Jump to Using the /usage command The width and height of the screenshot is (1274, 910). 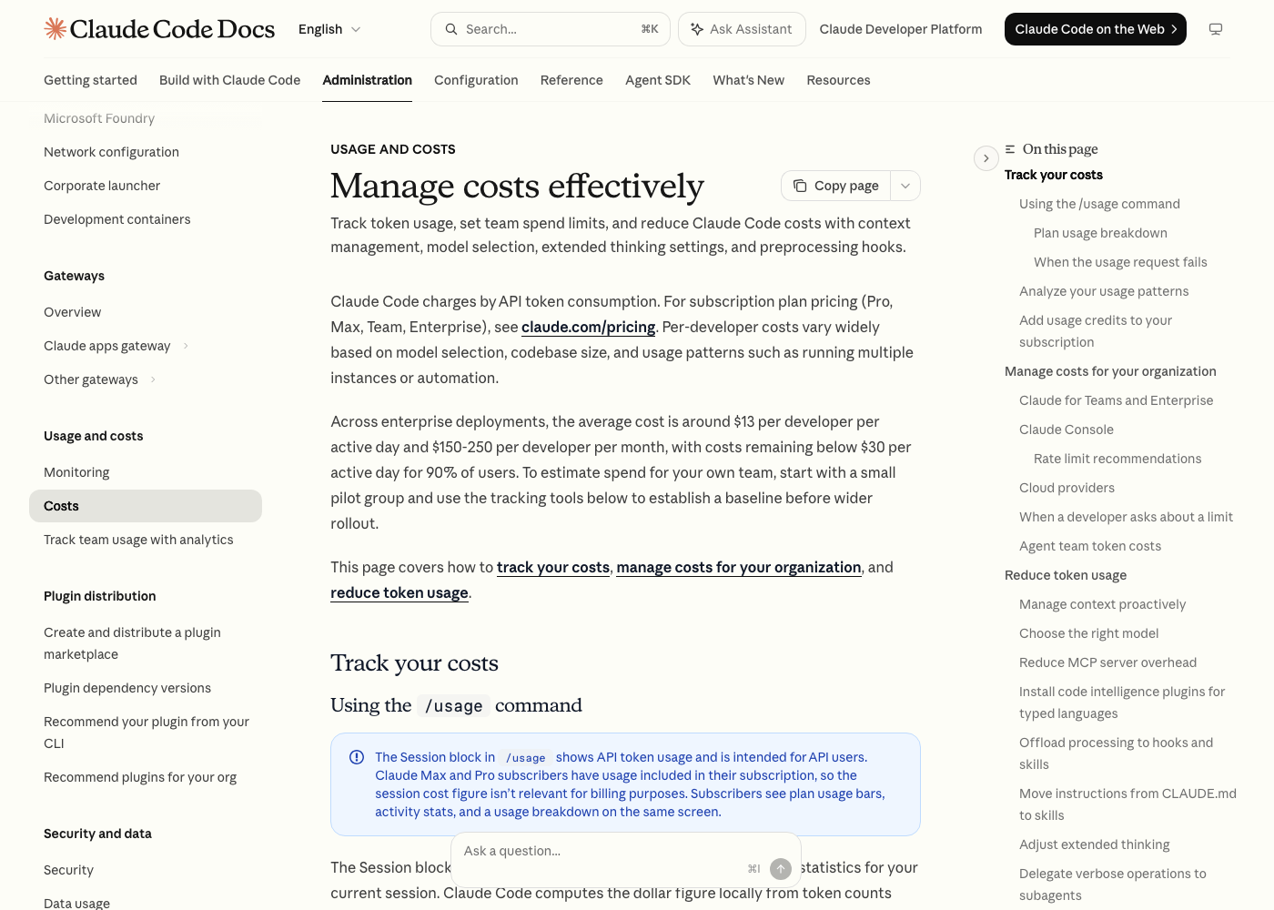(x=1099, y=204)
